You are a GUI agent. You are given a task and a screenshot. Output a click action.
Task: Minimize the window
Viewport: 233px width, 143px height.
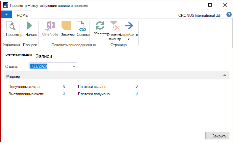tap(195, 5)
